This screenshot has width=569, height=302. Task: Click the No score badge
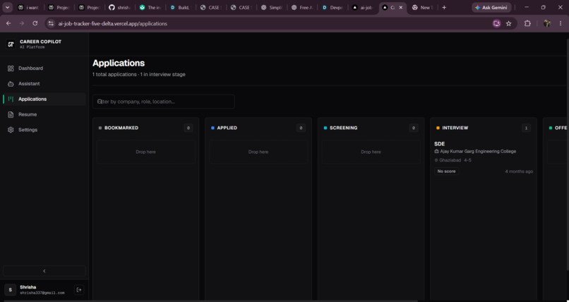pos(446,171)
